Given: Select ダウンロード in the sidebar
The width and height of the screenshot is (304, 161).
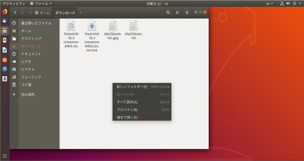Looking at the screenshot, I should click(35, 46).
